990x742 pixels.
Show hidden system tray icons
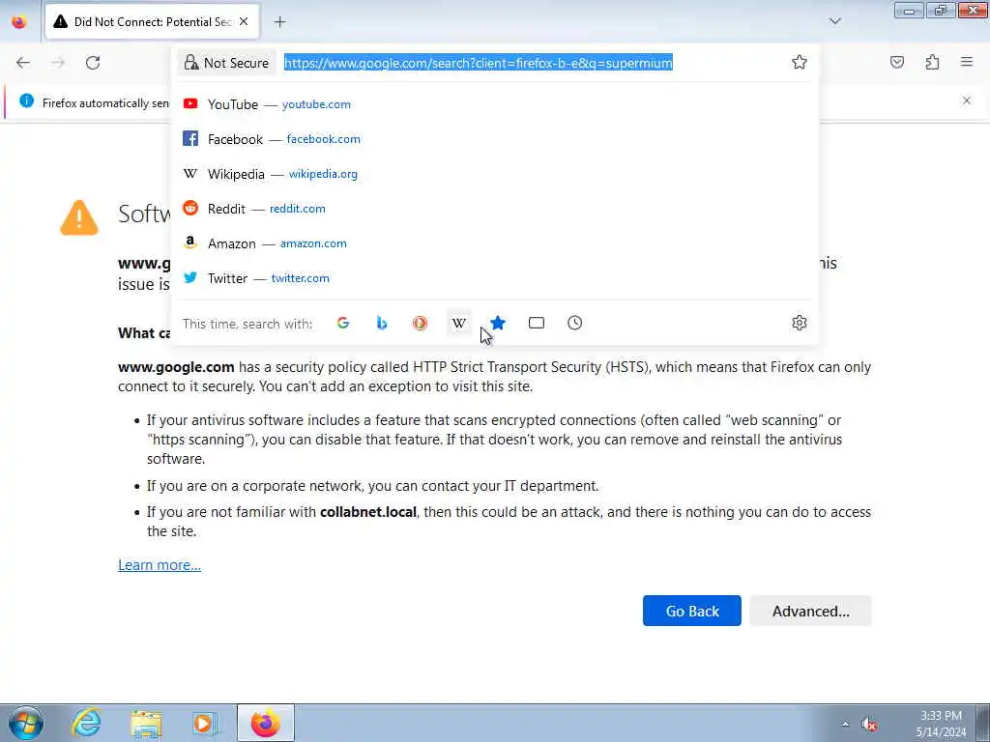coord(845,725)
